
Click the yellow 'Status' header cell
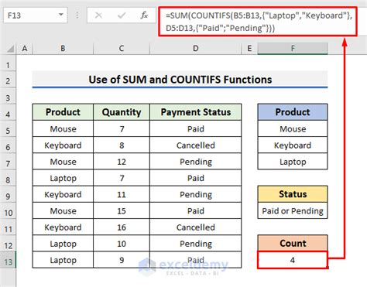click(293, 194)
